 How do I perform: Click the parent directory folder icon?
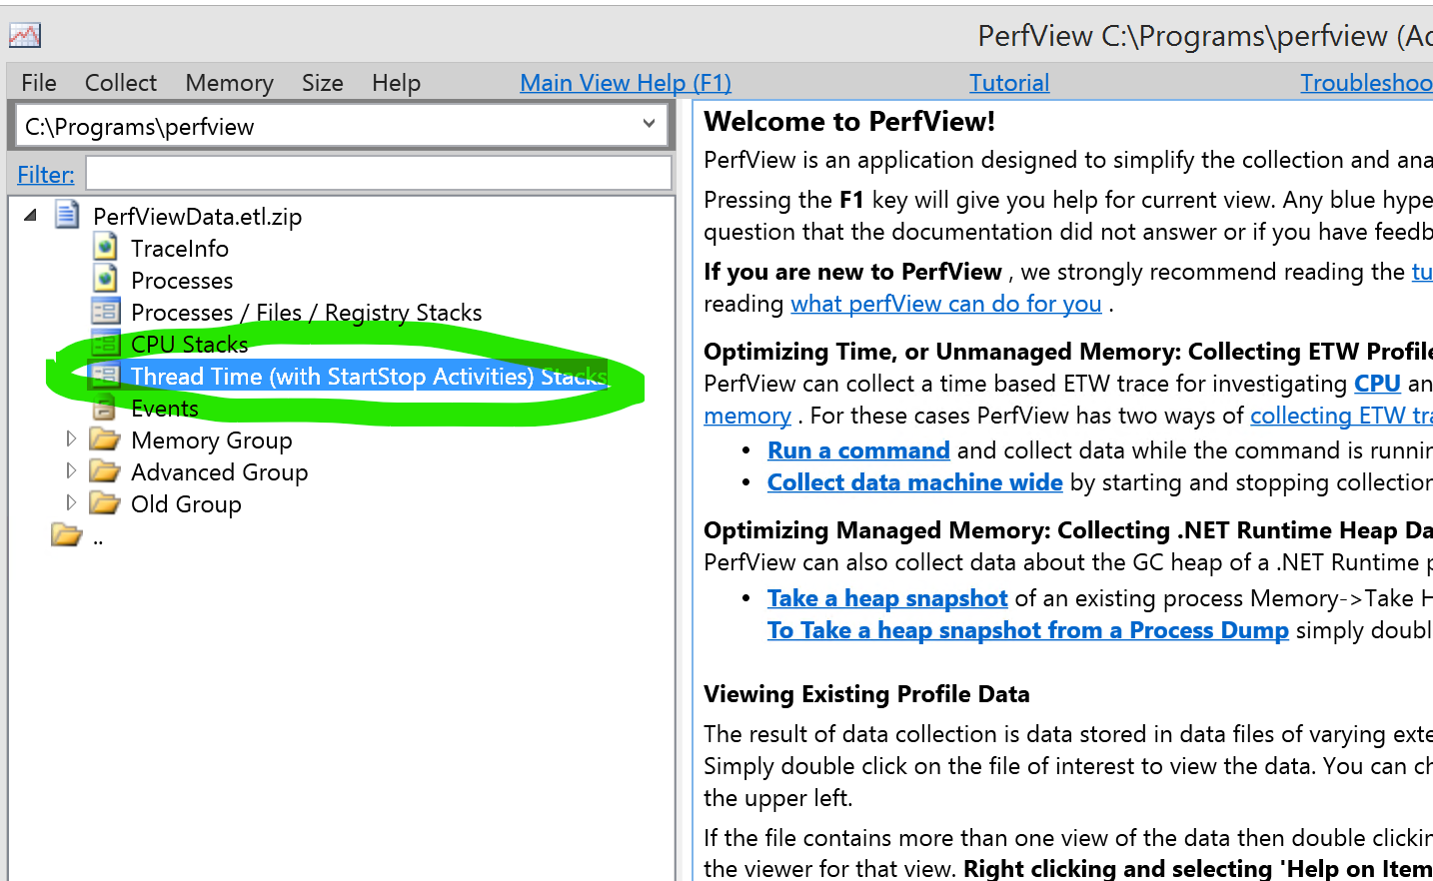(66, 535)
